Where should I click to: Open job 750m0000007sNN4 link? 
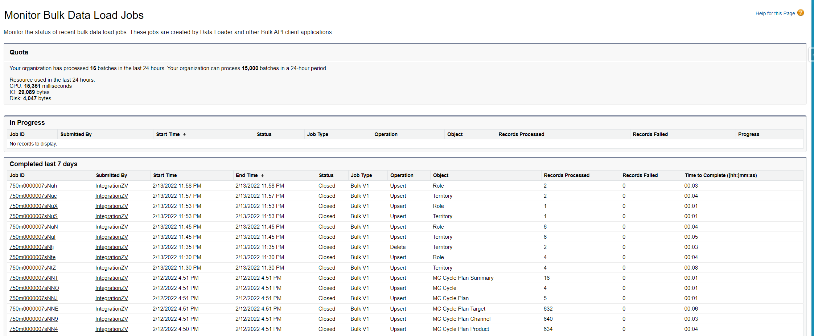34,329
